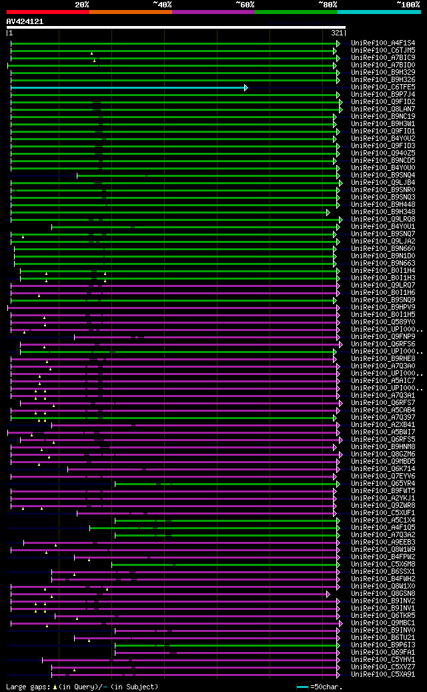Screen dimensions: 427x692
Task: Select the UniRef100_B9H3W1 label
Action: coord(383,124)
